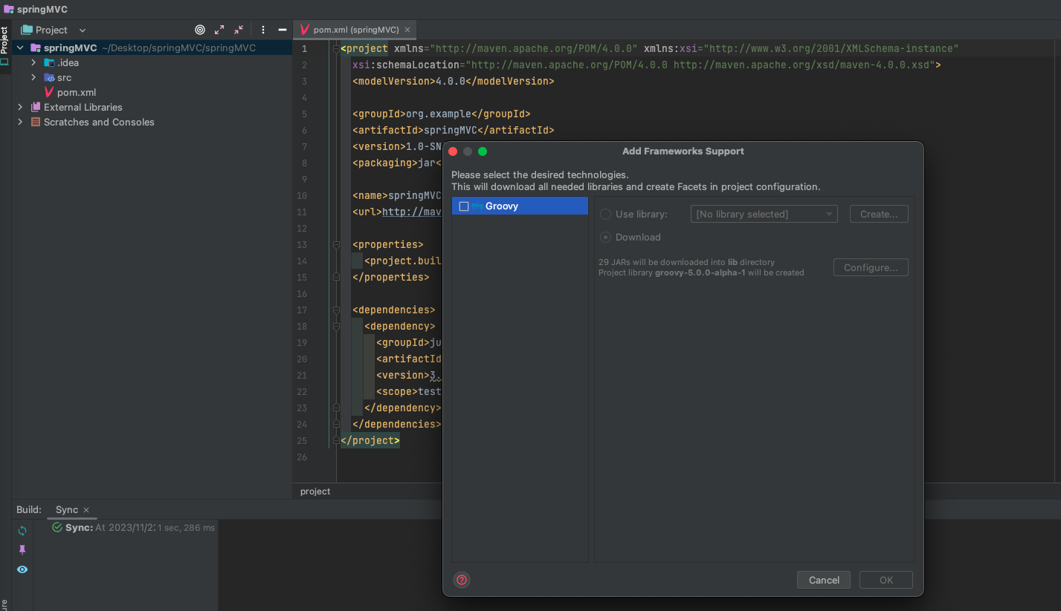Click the Configure... button
Image resolution: width=1061 pixels, height=611 pixels.
click(x=871, y=267)
